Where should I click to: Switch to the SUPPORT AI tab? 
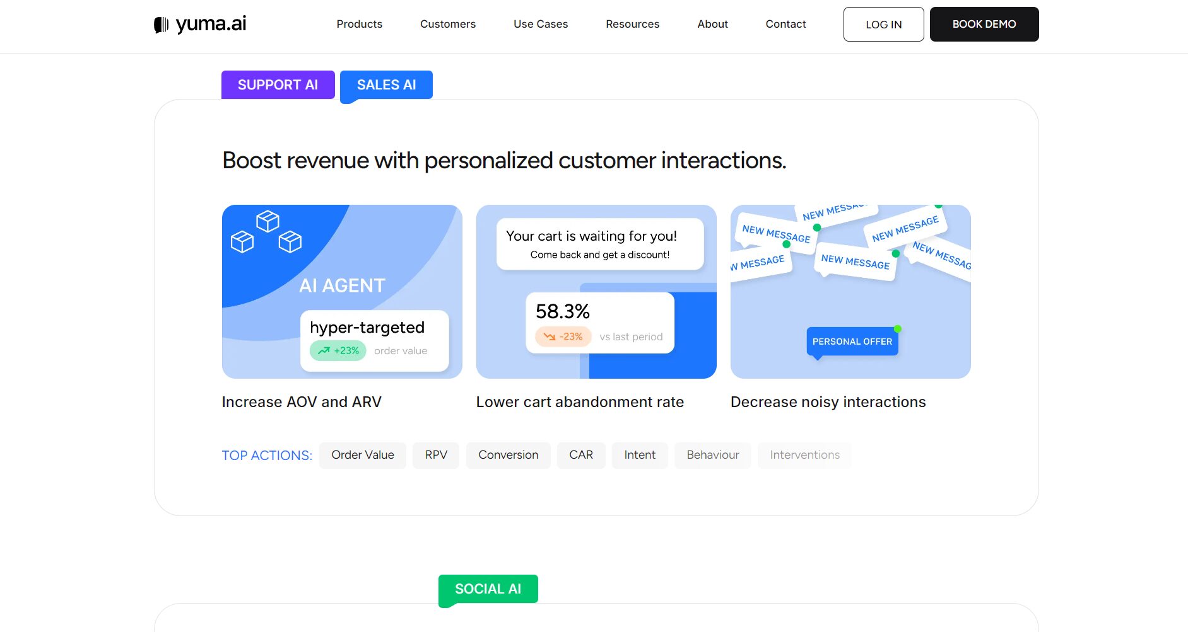coord(278,85)
